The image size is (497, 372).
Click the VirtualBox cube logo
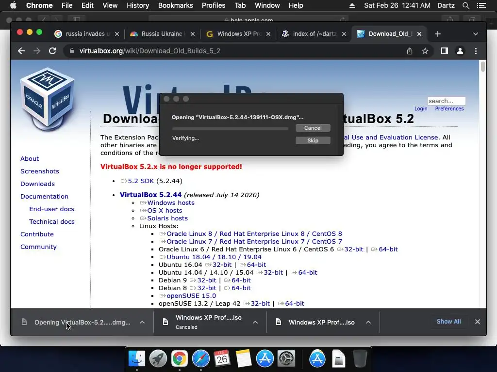pos(48,99)
